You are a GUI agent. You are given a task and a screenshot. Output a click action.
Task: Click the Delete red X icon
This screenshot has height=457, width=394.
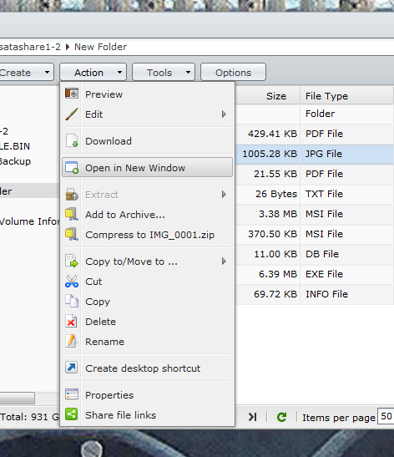(72, 321)
